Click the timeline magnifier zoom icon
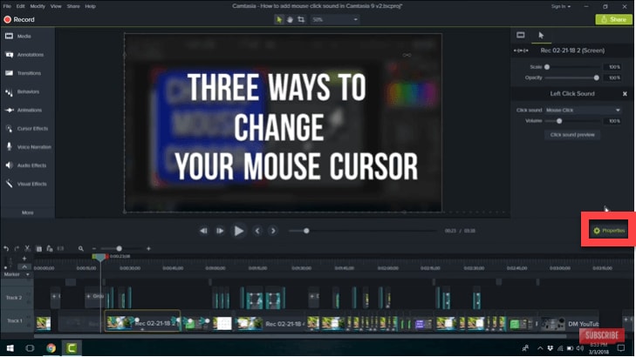This screenshot has width=636, height=357. point(81,248)
